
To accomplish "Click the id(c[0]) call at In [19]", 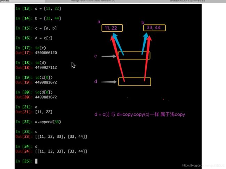I will coord(44,78).
